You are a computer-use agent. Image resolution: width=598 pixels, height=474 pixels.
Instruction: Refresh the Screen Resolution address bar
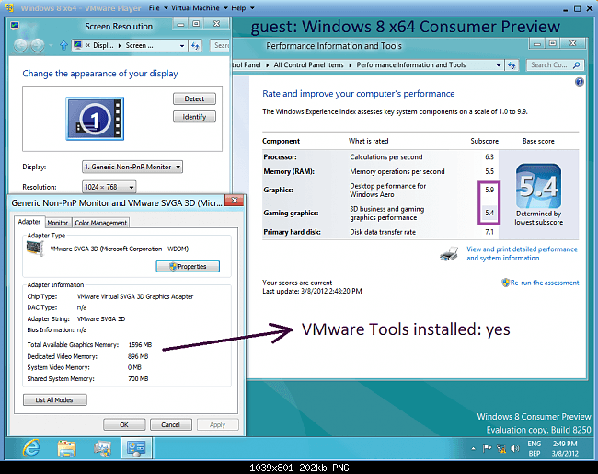click(x=196, y=46)
